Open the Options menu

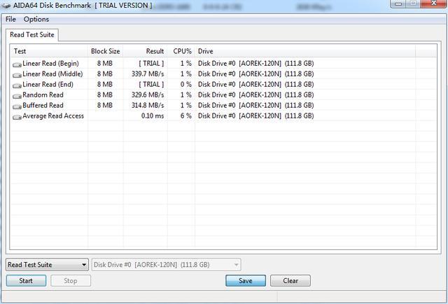coord(36,19)
